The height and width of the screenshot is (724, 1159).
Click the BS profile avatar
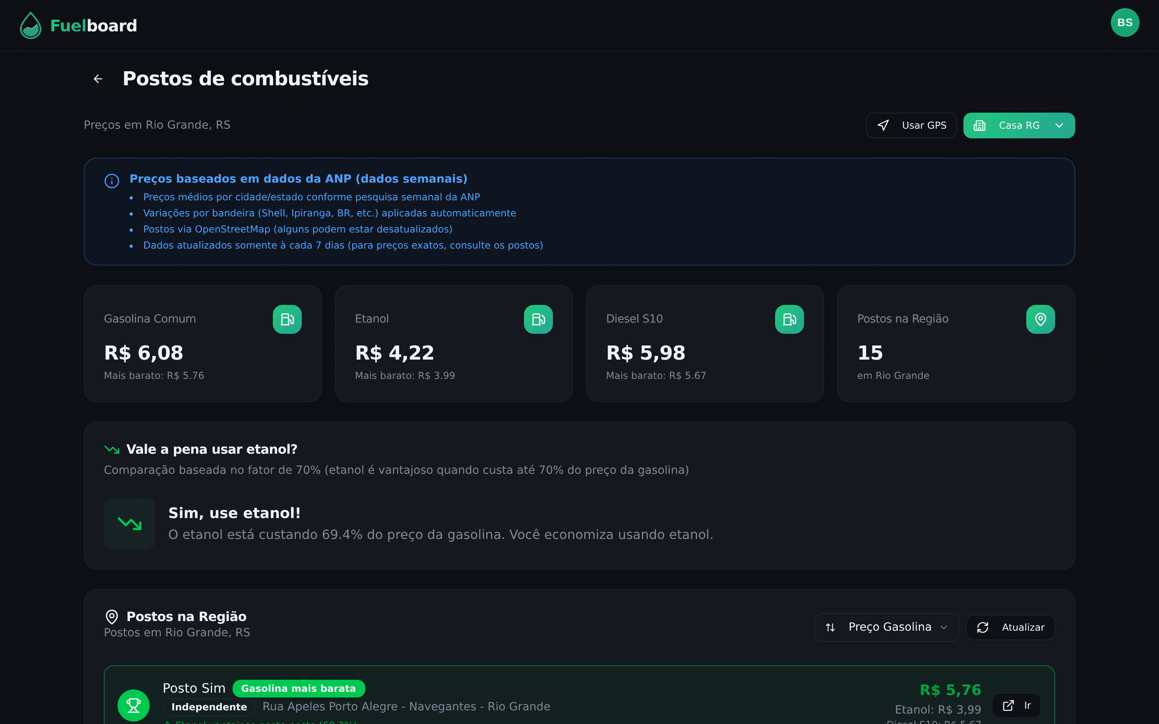tap(1125, 22)
